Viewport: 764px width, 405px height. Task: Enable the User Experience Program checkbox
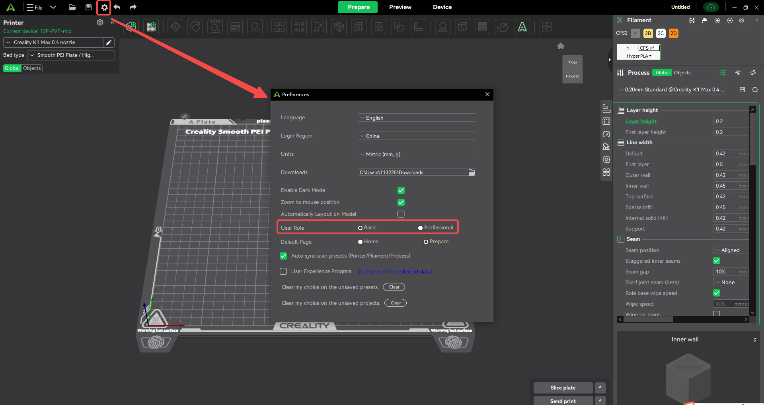[x=283, y=271]
